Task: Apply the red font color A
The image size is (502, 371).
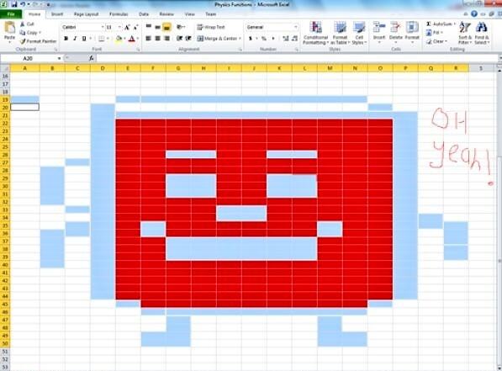Action: point(131,39)
